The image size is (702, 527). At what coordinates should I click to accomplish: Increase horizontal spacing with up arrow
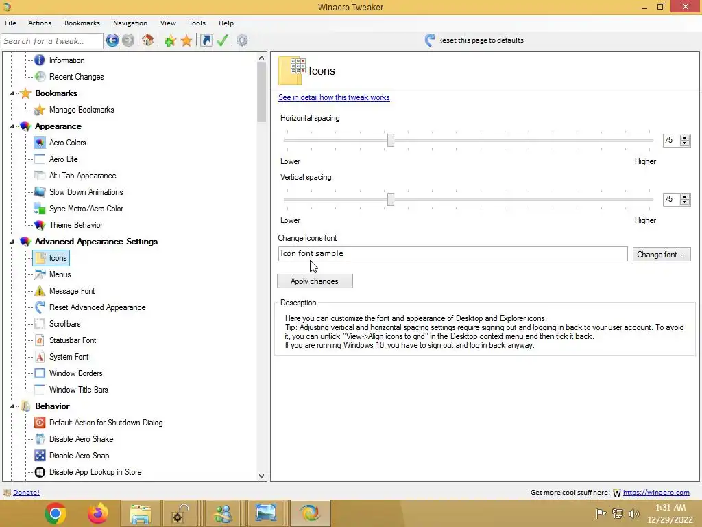pos(685,137)
